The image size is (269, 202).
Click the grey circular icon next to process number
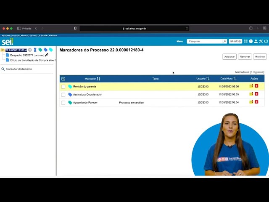tap(30, 50)
